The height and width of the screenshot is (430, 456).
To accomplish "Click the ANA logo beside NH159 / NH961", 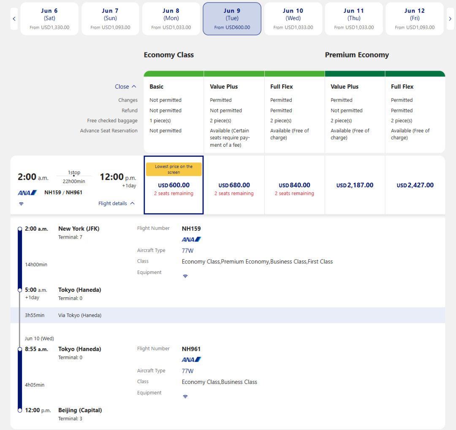I will (27, 193).
